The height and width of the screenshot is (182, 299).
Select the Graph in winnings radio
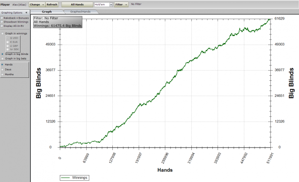point(2,34)
